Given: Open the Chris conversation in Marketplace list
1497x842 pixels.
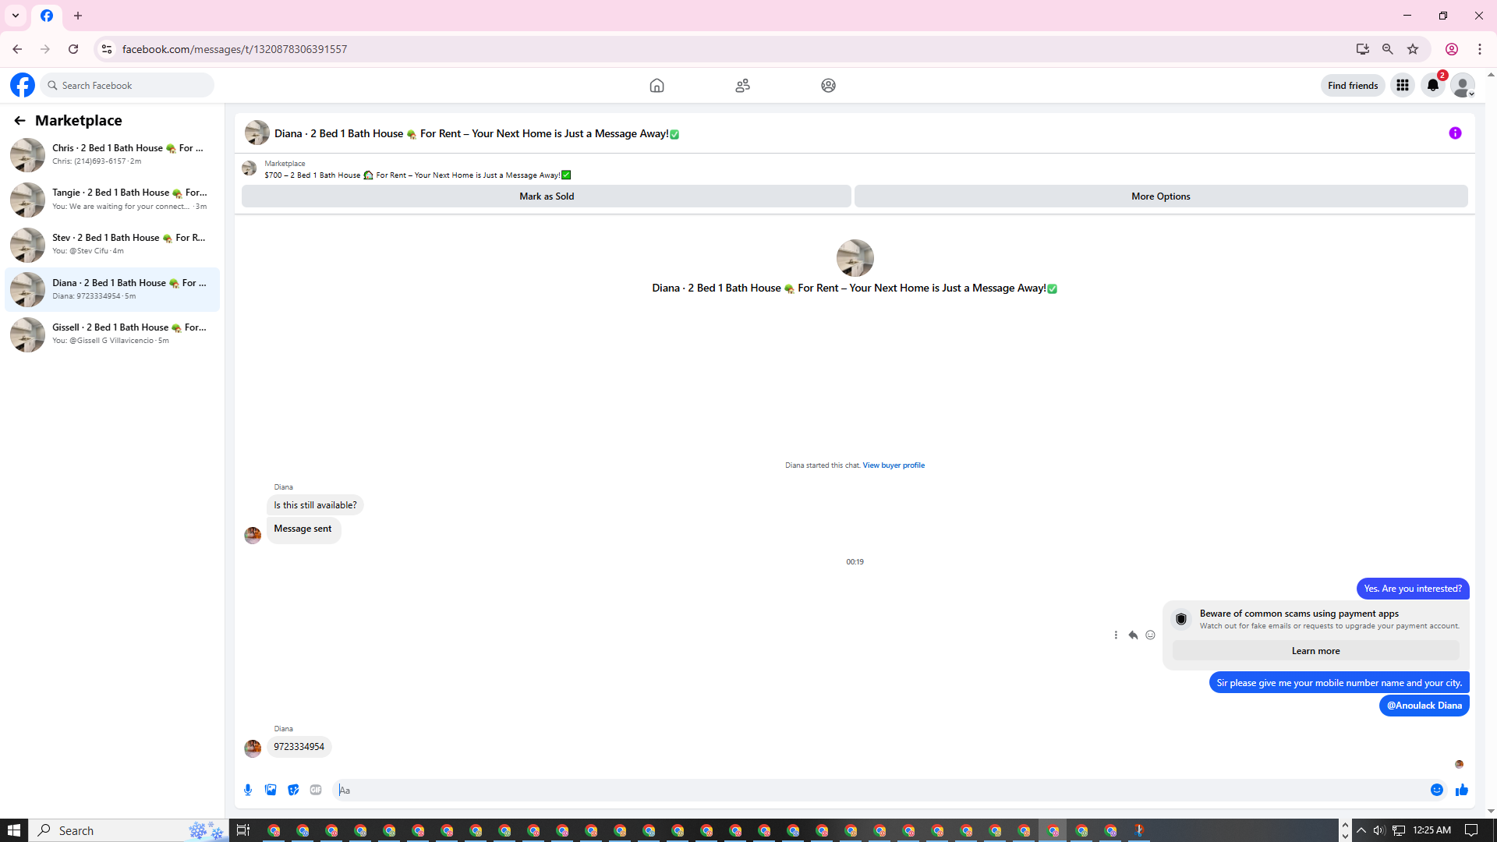Looking at the screenshot, I should click(x=112, y=154).
